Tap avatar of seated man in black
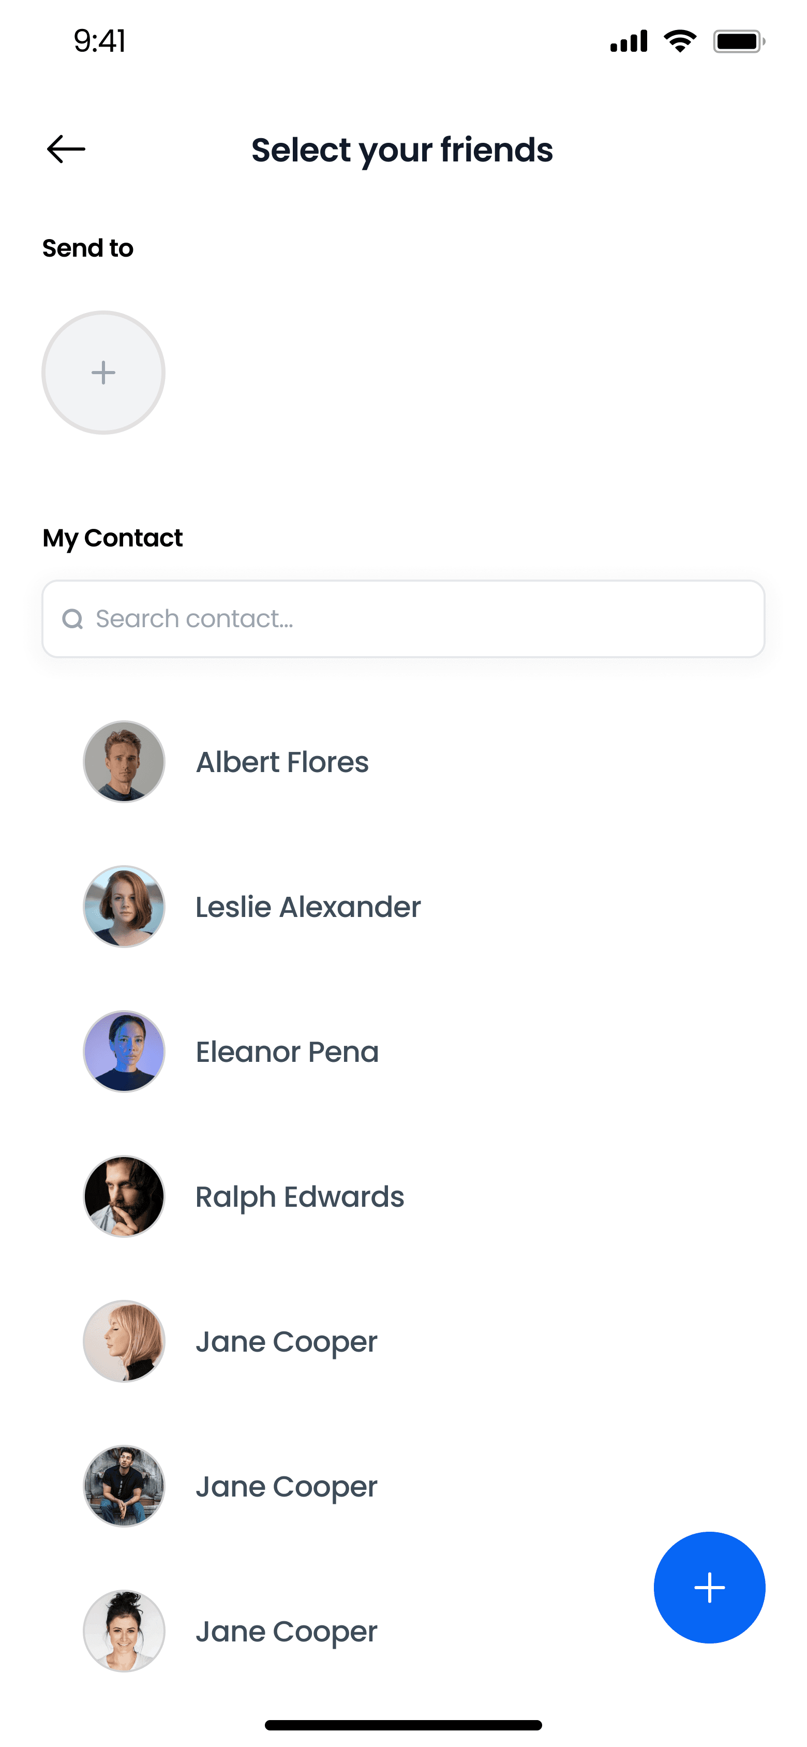The width and height of the screenshot is (807, 1747). coord(124,1486)
